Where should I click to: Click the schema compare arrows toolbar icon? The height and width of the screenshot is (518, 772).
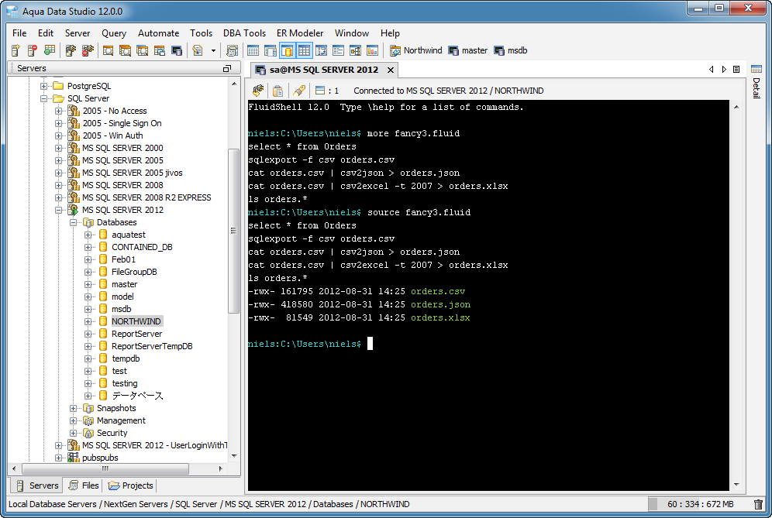(x=322, y=50)
